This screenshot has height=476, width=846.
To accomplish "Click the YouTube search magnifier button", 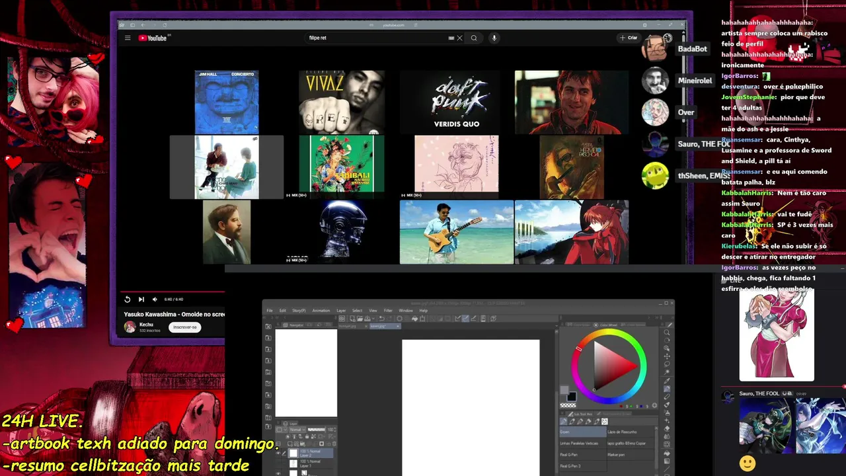I will pos(474,38).
